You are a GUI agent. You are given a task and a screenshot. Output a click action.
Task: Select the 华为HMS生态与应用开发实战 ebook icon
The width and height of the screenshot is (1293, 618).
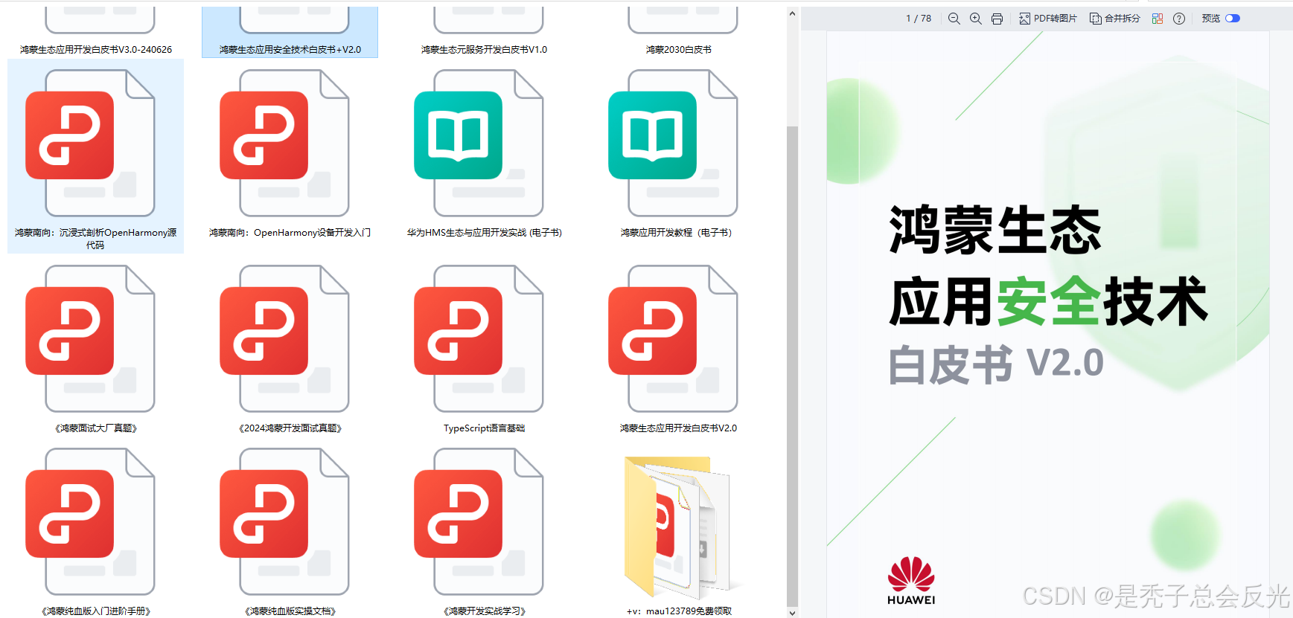coord(479,143)
